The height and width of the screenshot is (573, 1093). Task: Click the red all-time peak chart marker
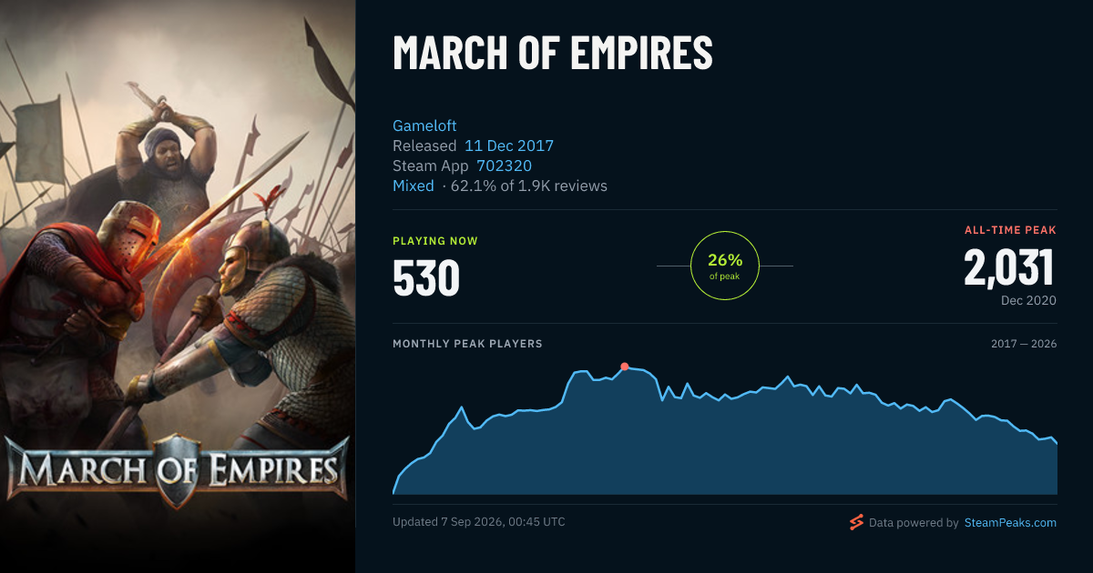[x=624, y=367]
